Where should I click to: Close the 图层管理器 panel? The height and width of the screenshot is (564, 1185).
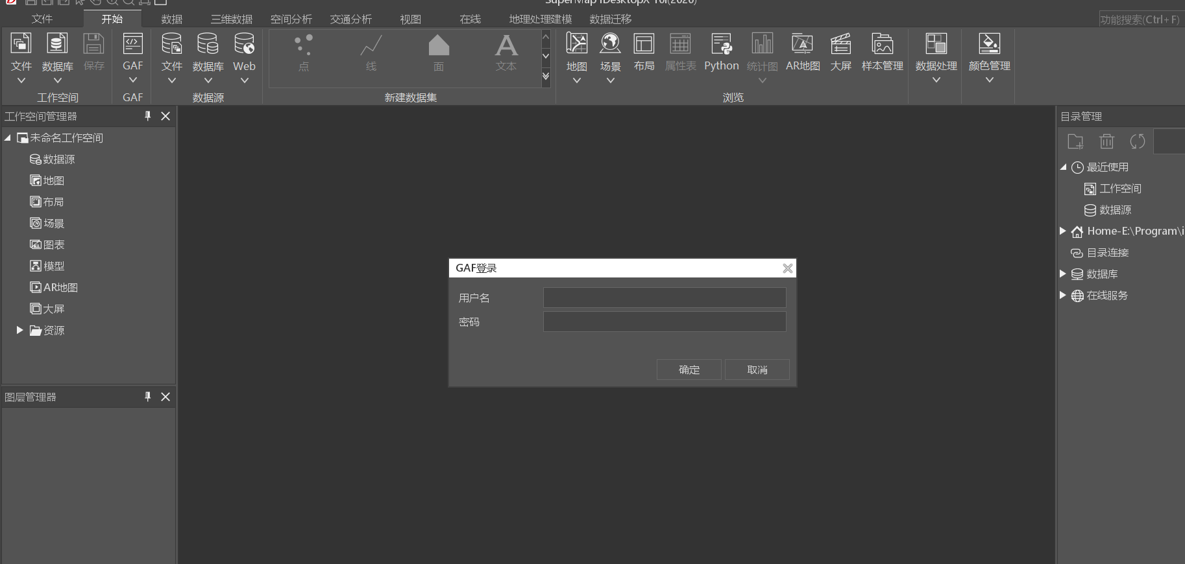[165, 397]
